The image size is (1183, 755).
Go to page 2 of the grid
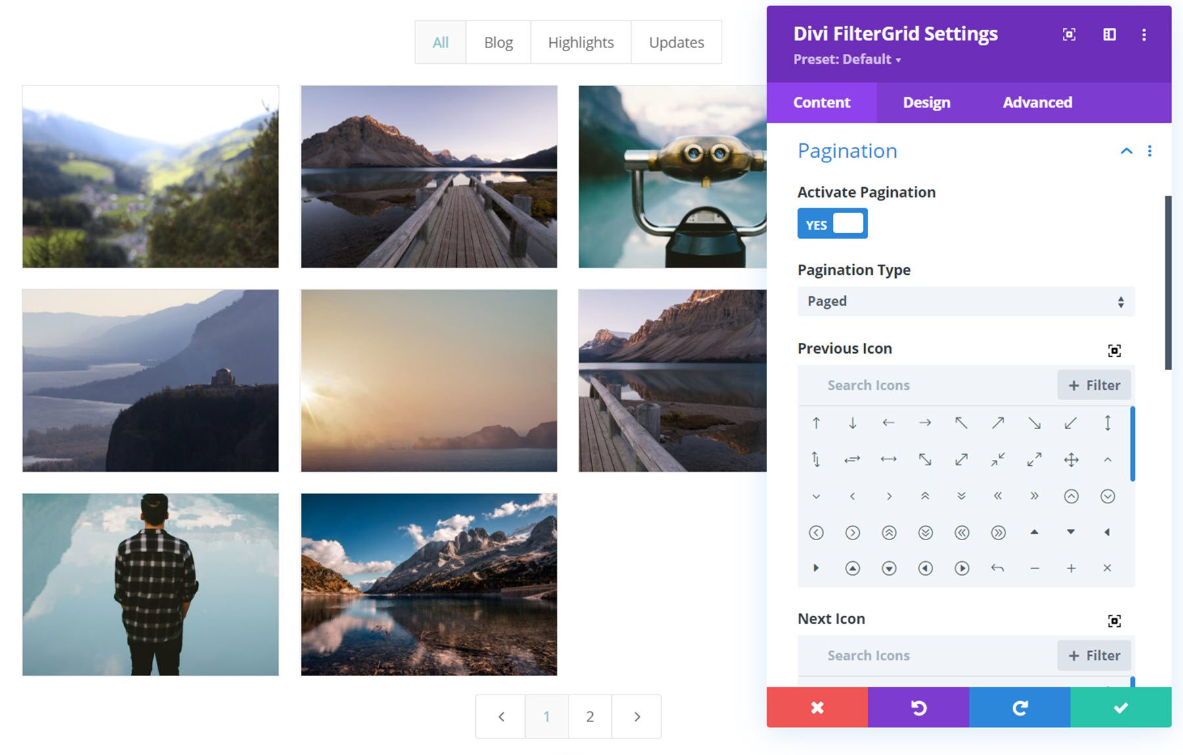590,716
